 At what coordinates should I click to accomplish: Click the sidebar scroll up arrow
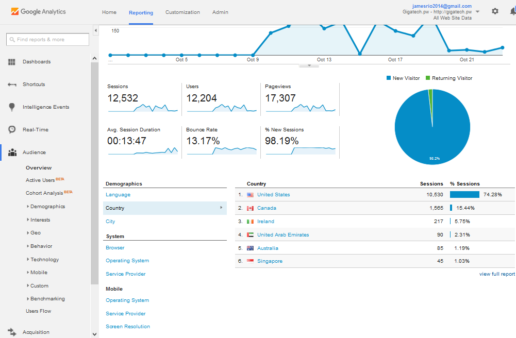94,58
